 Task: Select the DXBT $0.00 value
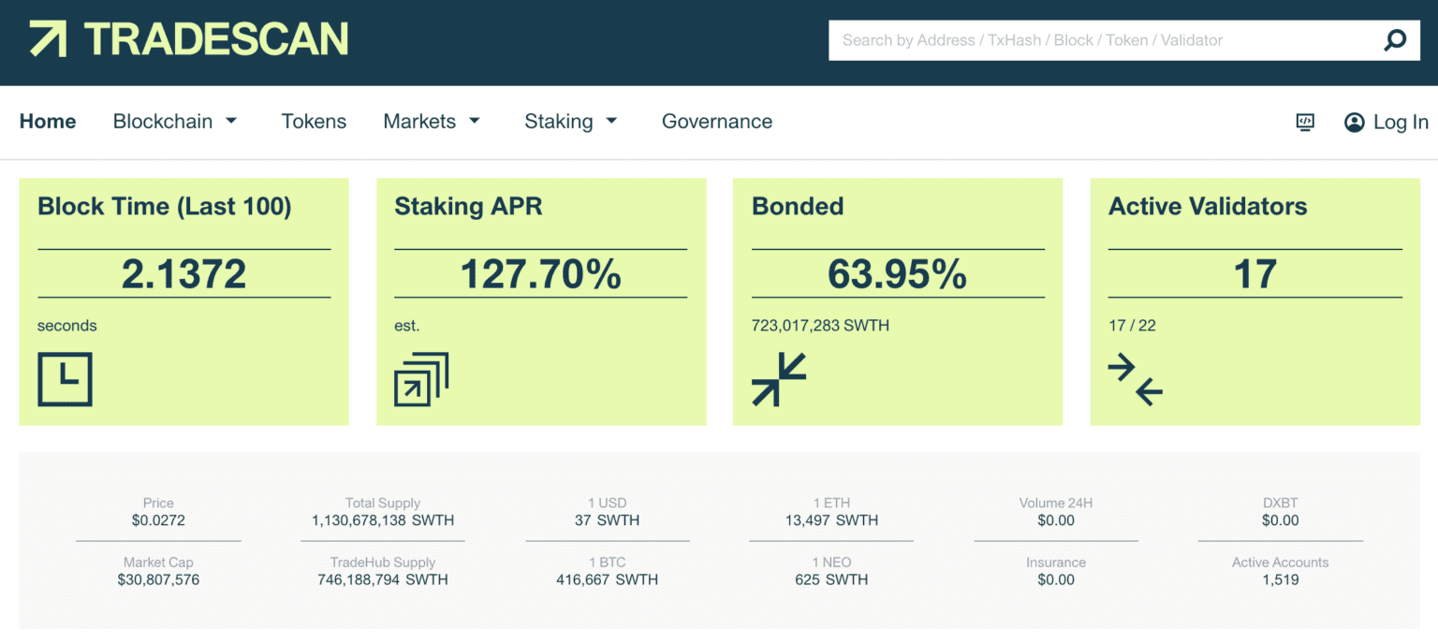pyautogui.click(x=1281, y=520)
